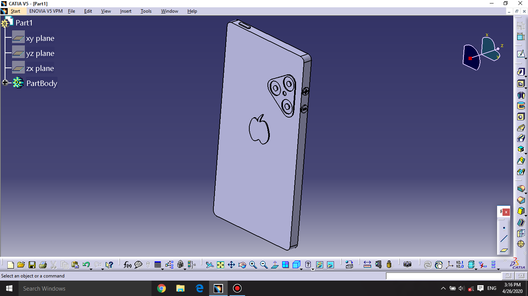Click the Axis System icon
The width and height of the screenshot is (528, 296).
[450, 265]
